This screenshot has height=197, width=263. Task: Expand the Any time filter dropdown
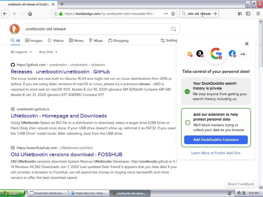48,52
